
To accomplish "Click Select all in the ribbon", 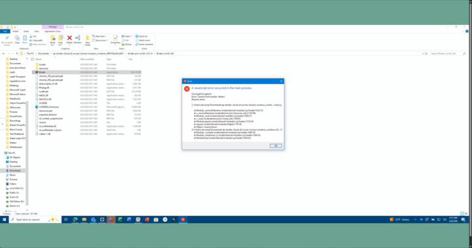I will click(142, 37).
